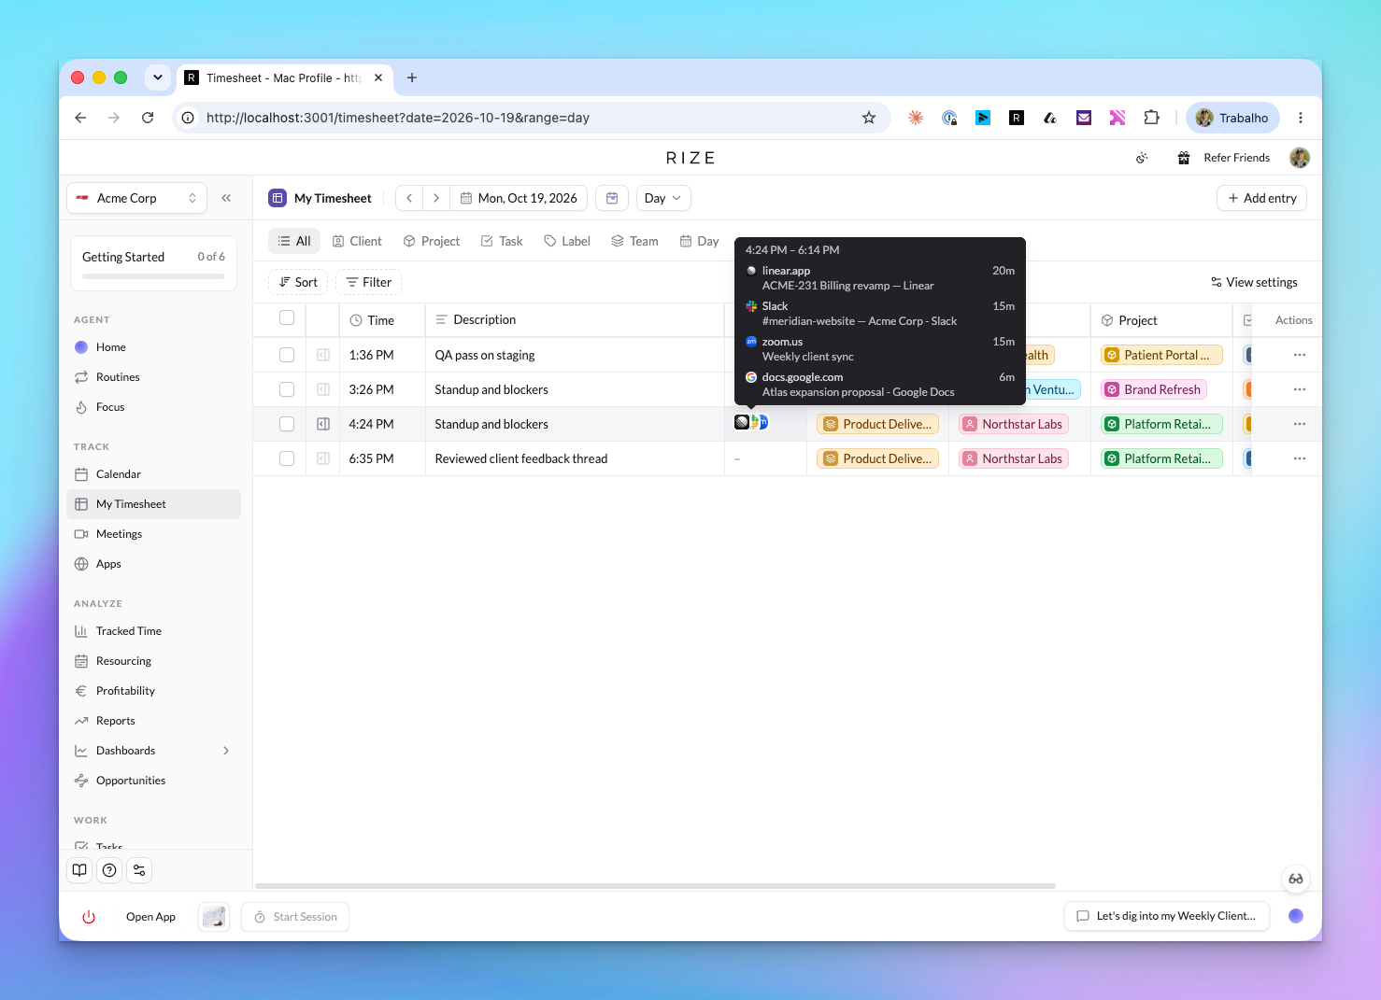Open the Sort options

click(298, 282)
